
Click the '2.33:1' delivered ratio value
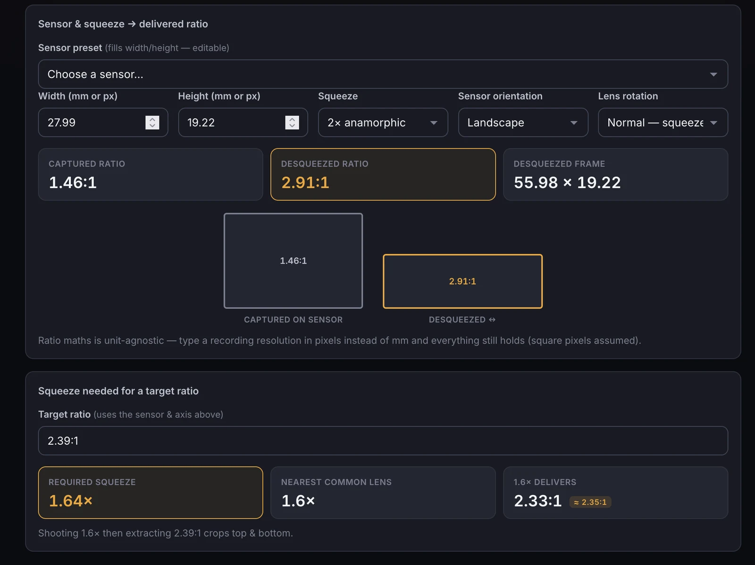537,501
